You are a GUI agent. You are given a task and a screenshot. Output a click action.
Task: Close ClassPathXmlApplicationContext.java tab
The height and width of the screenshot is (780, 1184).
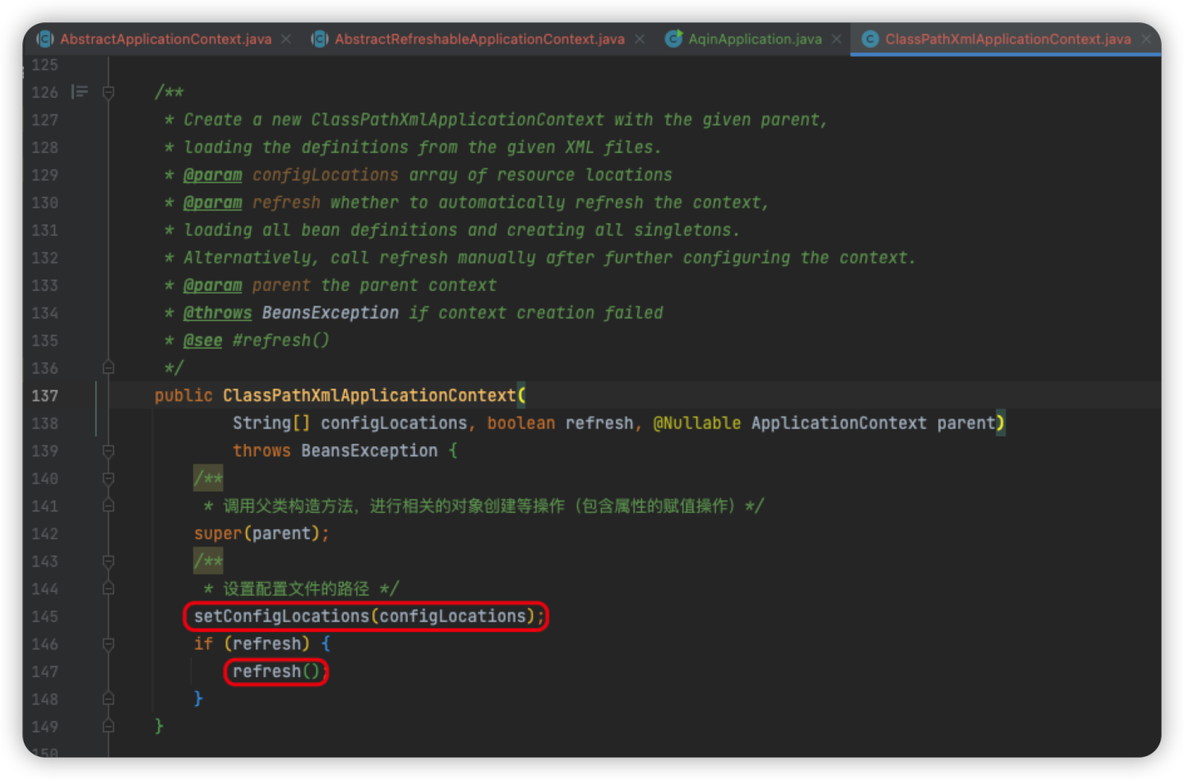click(1146, 39)
